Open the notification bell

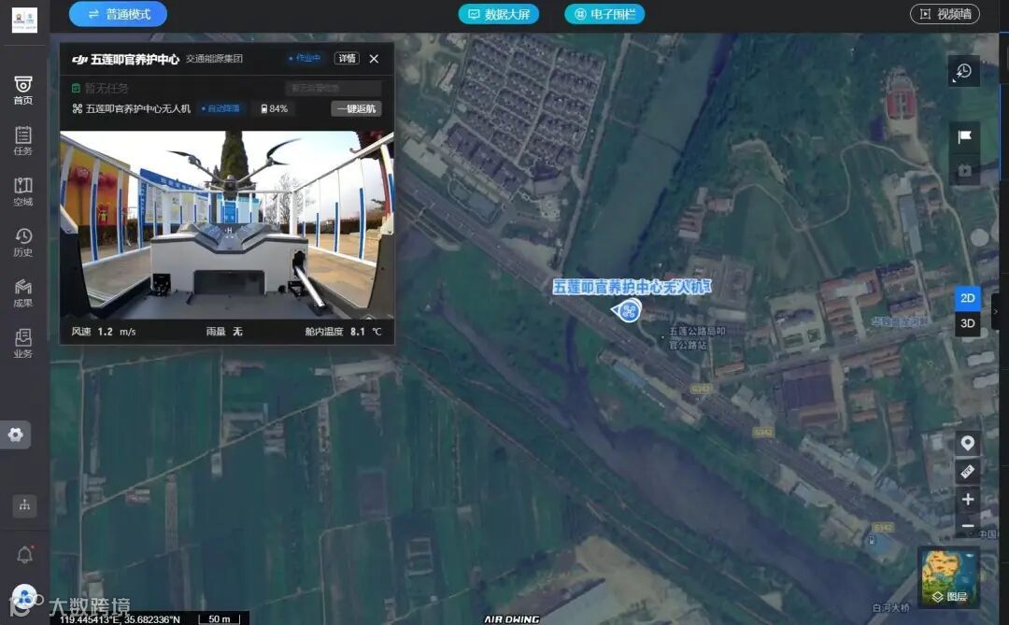coord(24,554)
